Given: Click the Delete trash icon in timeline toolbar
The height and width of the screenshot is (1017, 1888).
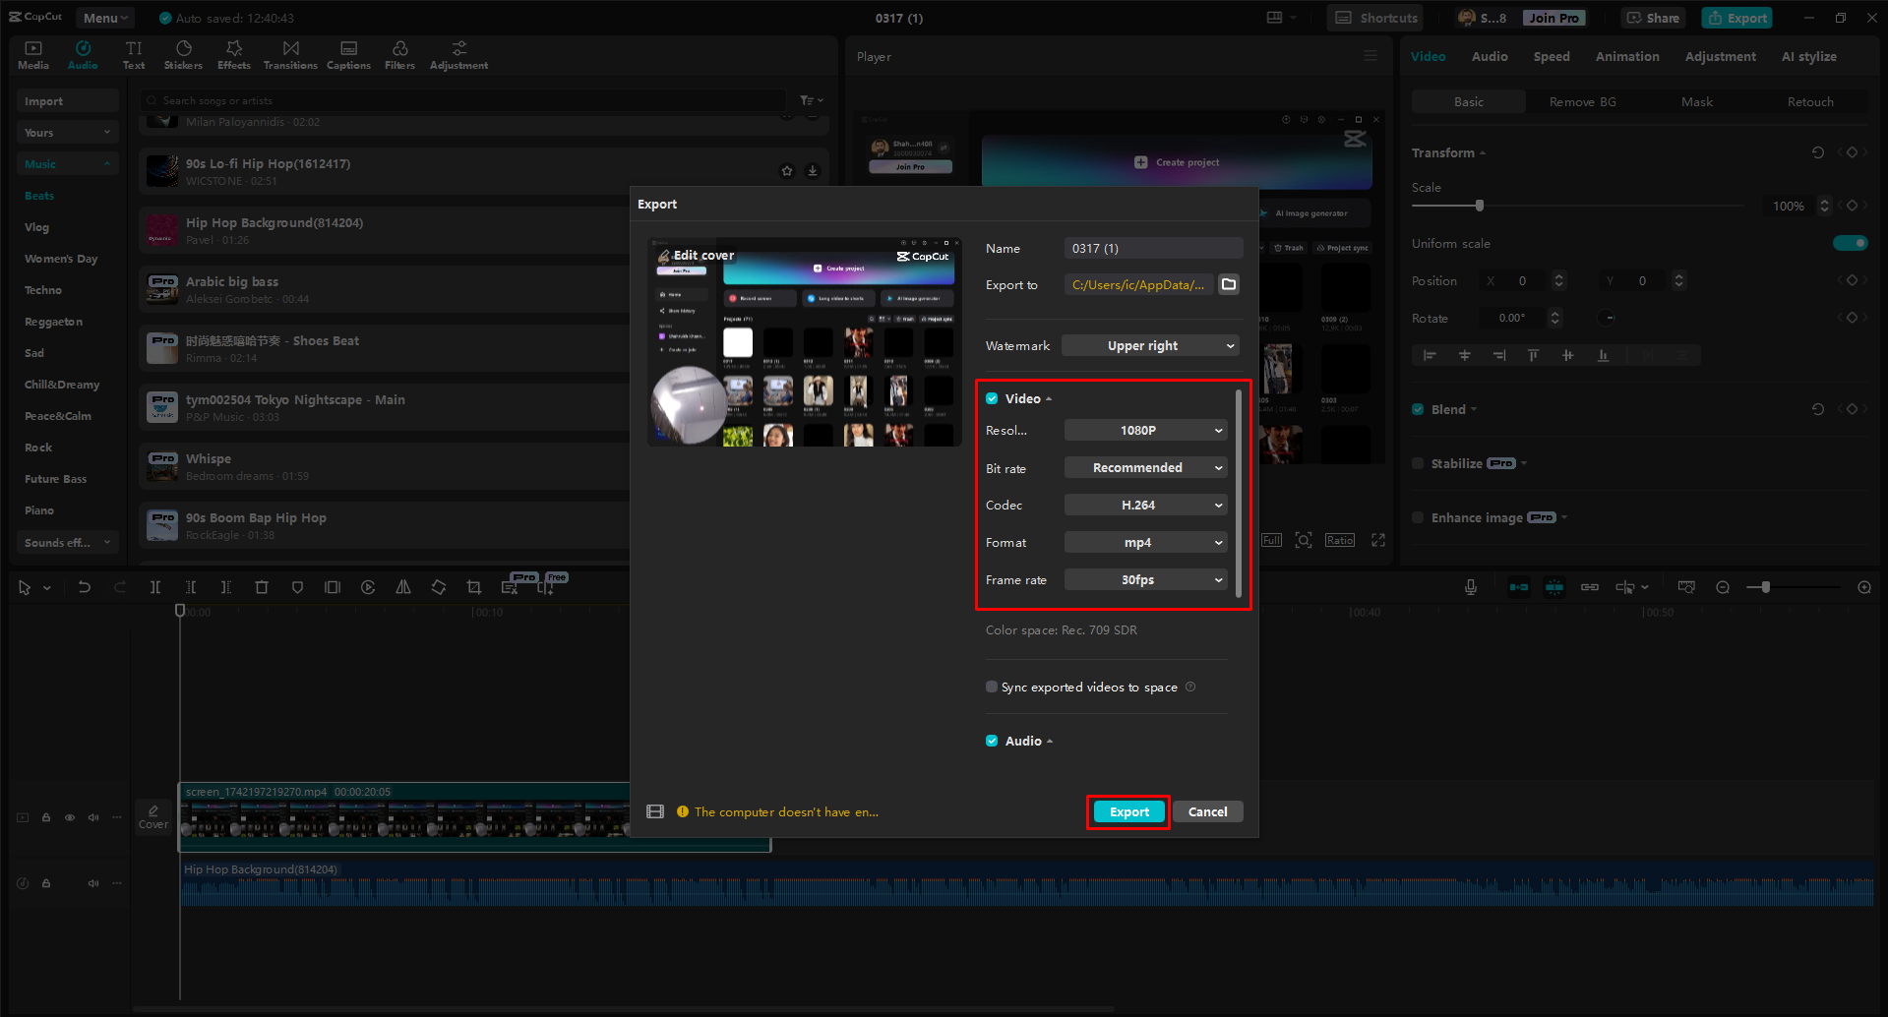Looking at the screenshot, I should tap(262, 587).
